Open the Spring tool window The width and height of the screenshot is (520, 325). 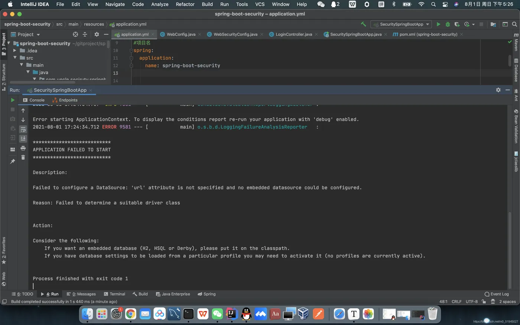(x=207, y=294)
